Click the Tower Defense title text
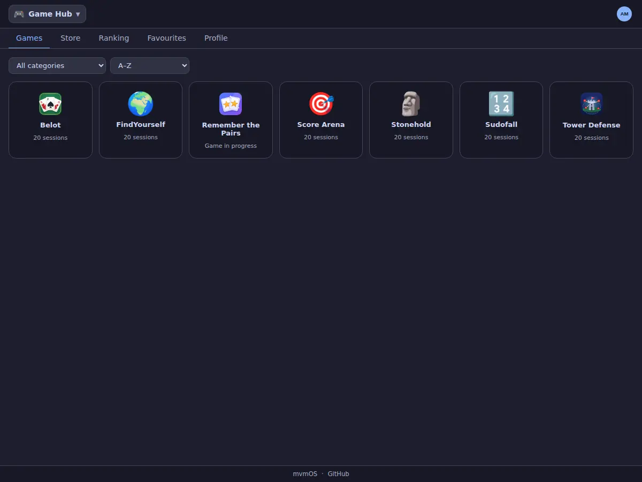This screenshot has width=642, height=482. (x=592, y=125)
